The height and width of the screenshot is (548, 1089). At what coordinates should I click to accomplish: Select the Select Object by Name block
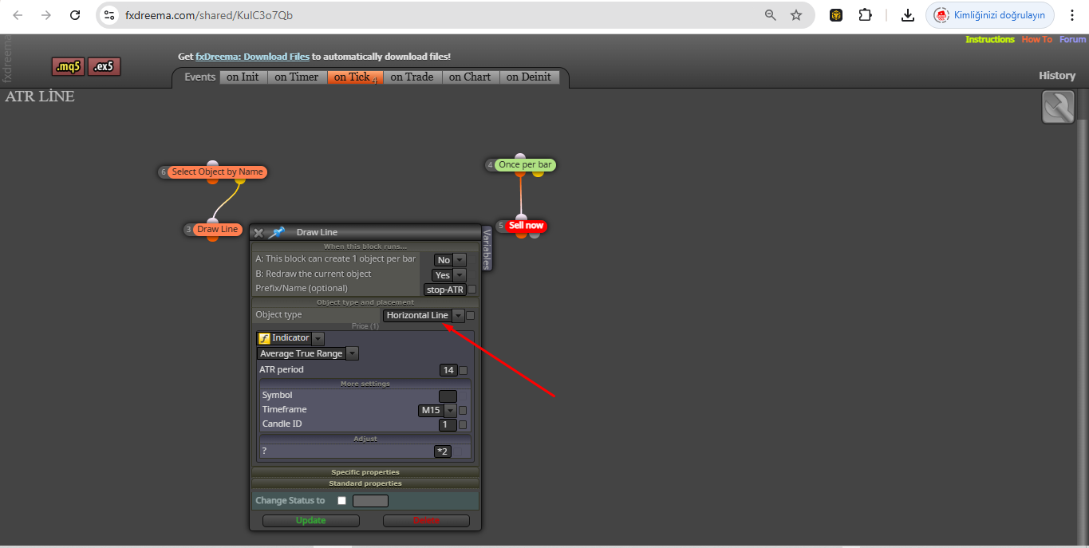217,171
